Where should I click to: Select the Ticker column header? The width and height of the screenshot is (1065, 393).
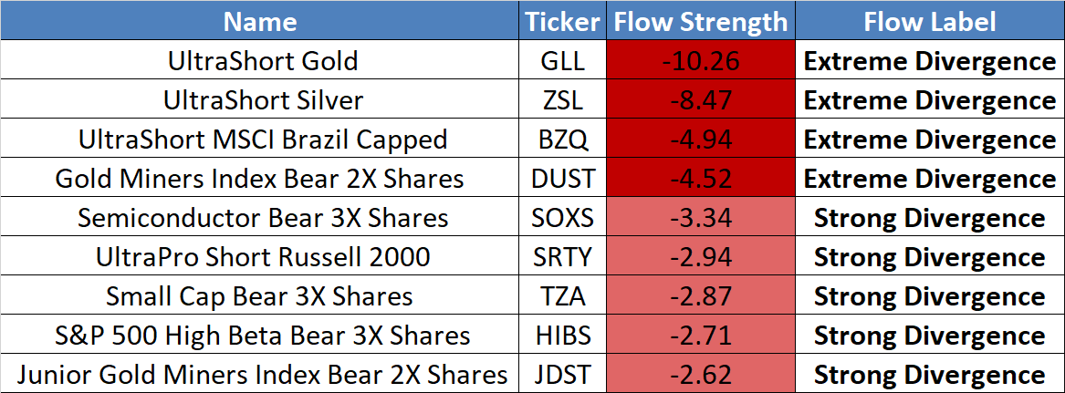coord(563,22)
